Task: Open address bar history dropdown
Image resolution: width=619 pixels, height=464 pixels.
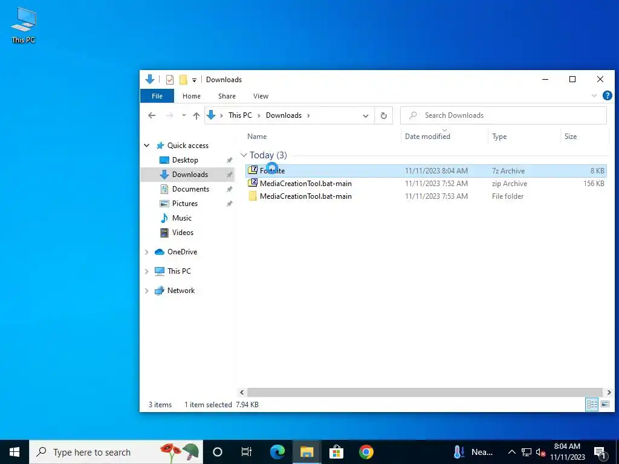Action: 366,115
